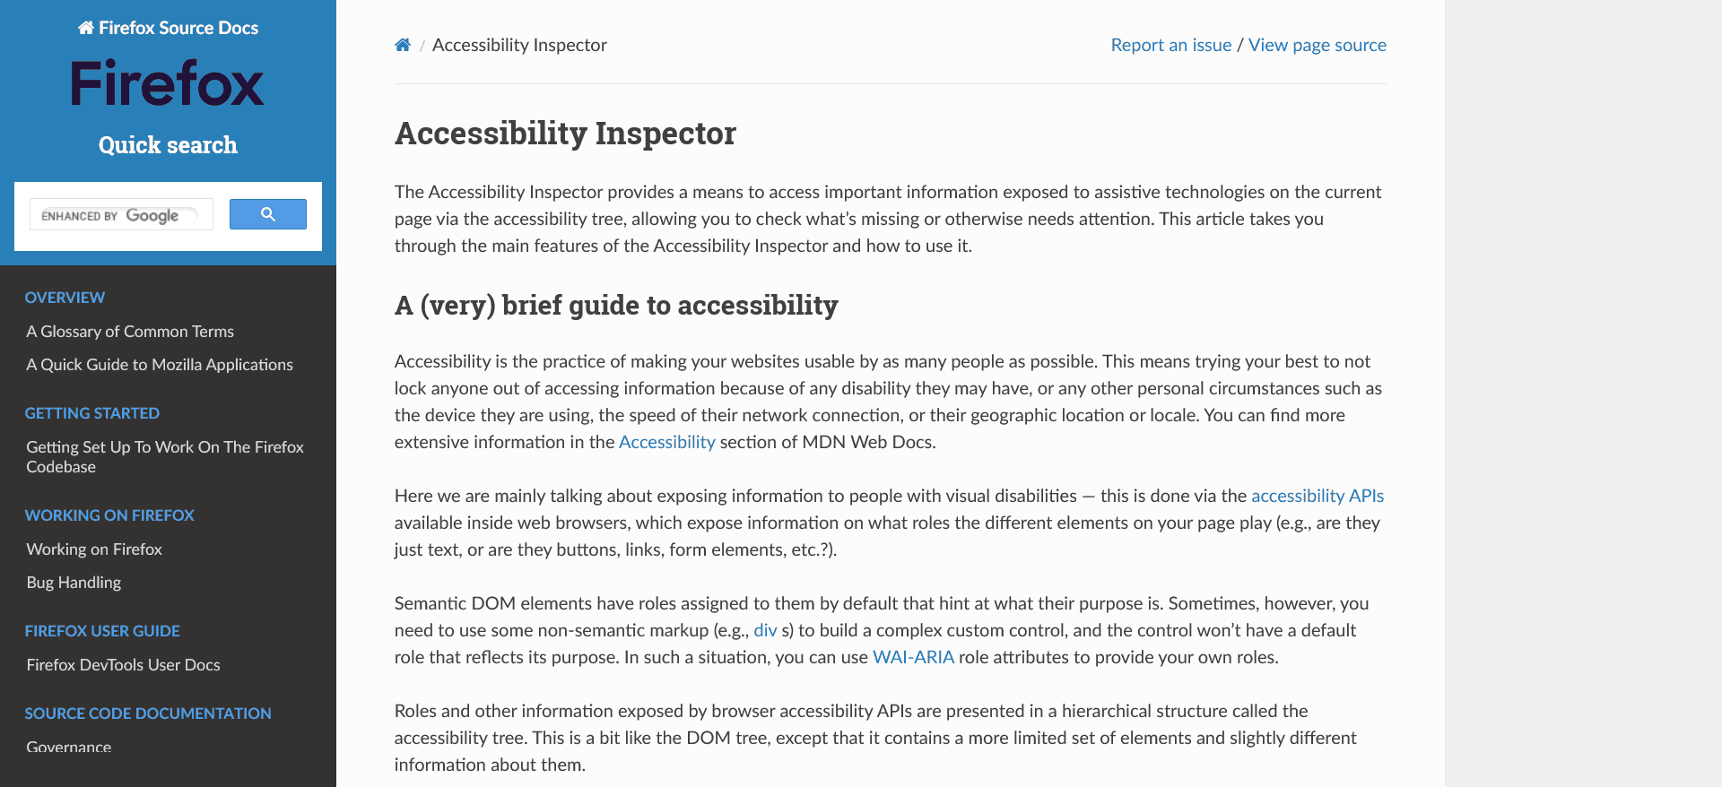Click inside the Google search field
The width and height of the screenshot is (1722, 787).
(x=121, y=214)
